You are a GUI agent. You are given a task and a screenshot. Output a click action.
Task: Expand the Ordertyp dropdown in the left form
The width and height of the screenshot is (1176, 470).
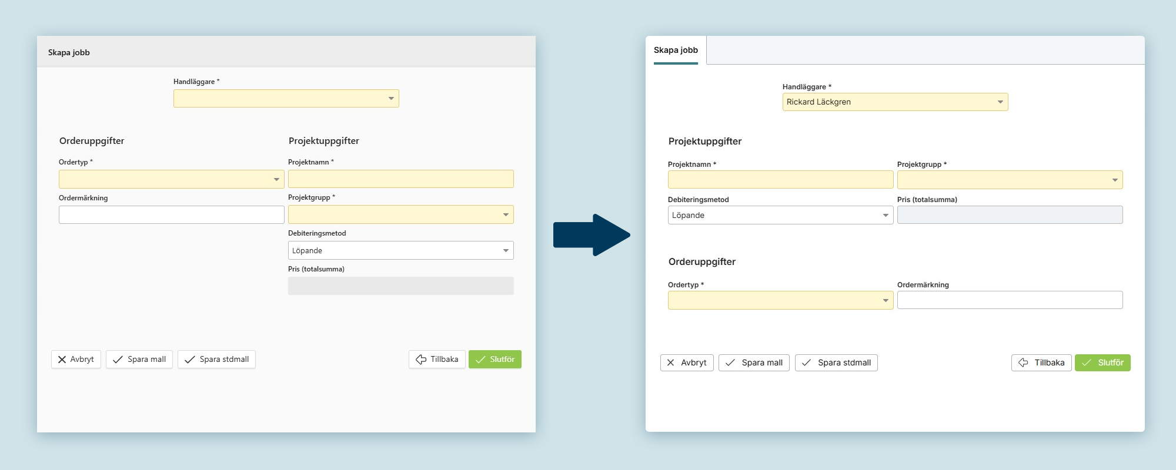coord(171,179)
